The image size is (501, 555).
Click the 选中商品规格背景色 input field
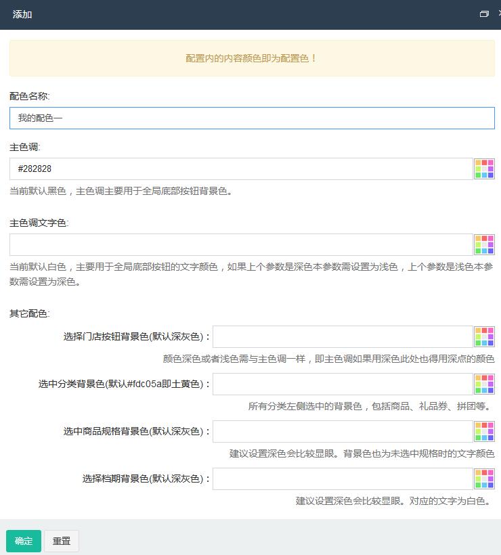(343, 431)
